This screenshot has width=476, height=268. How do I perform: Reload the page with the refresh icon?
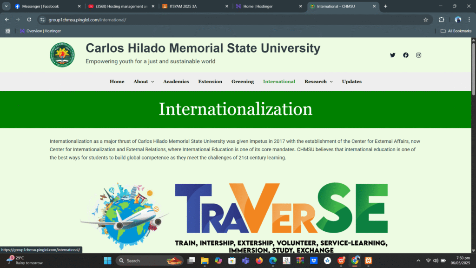click(x=29, y=20)
